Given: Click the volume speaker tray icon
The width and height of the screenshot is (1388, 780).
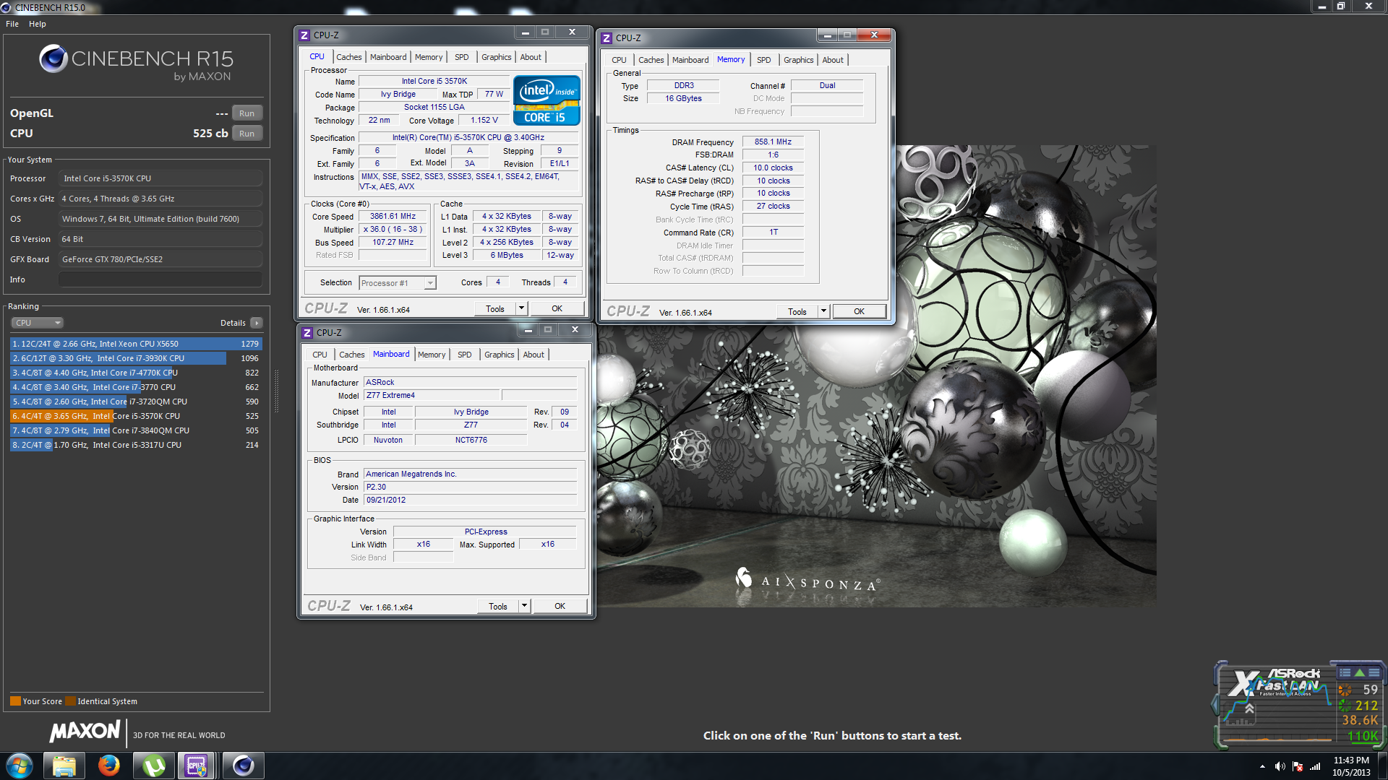Looking at the screenshot, I should coord(1280,766).
